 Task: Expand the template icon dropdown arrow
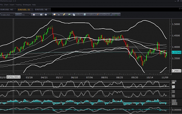pyautogui.click(x=88, y=15)
